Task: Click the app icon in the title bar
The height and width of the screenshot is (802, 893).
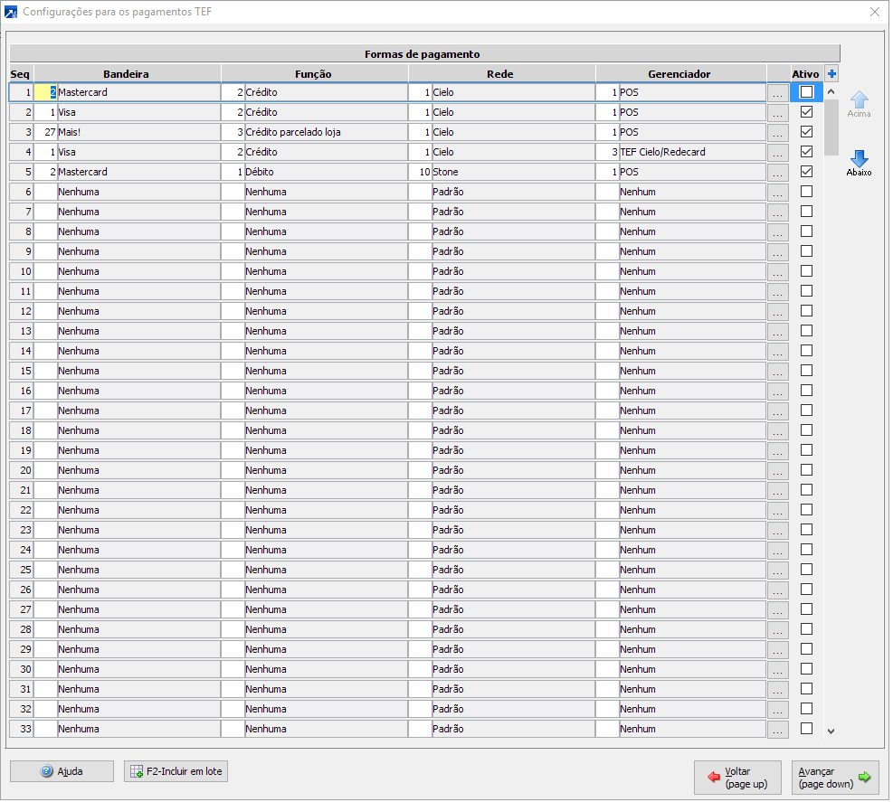Action: tap(11, 12)
